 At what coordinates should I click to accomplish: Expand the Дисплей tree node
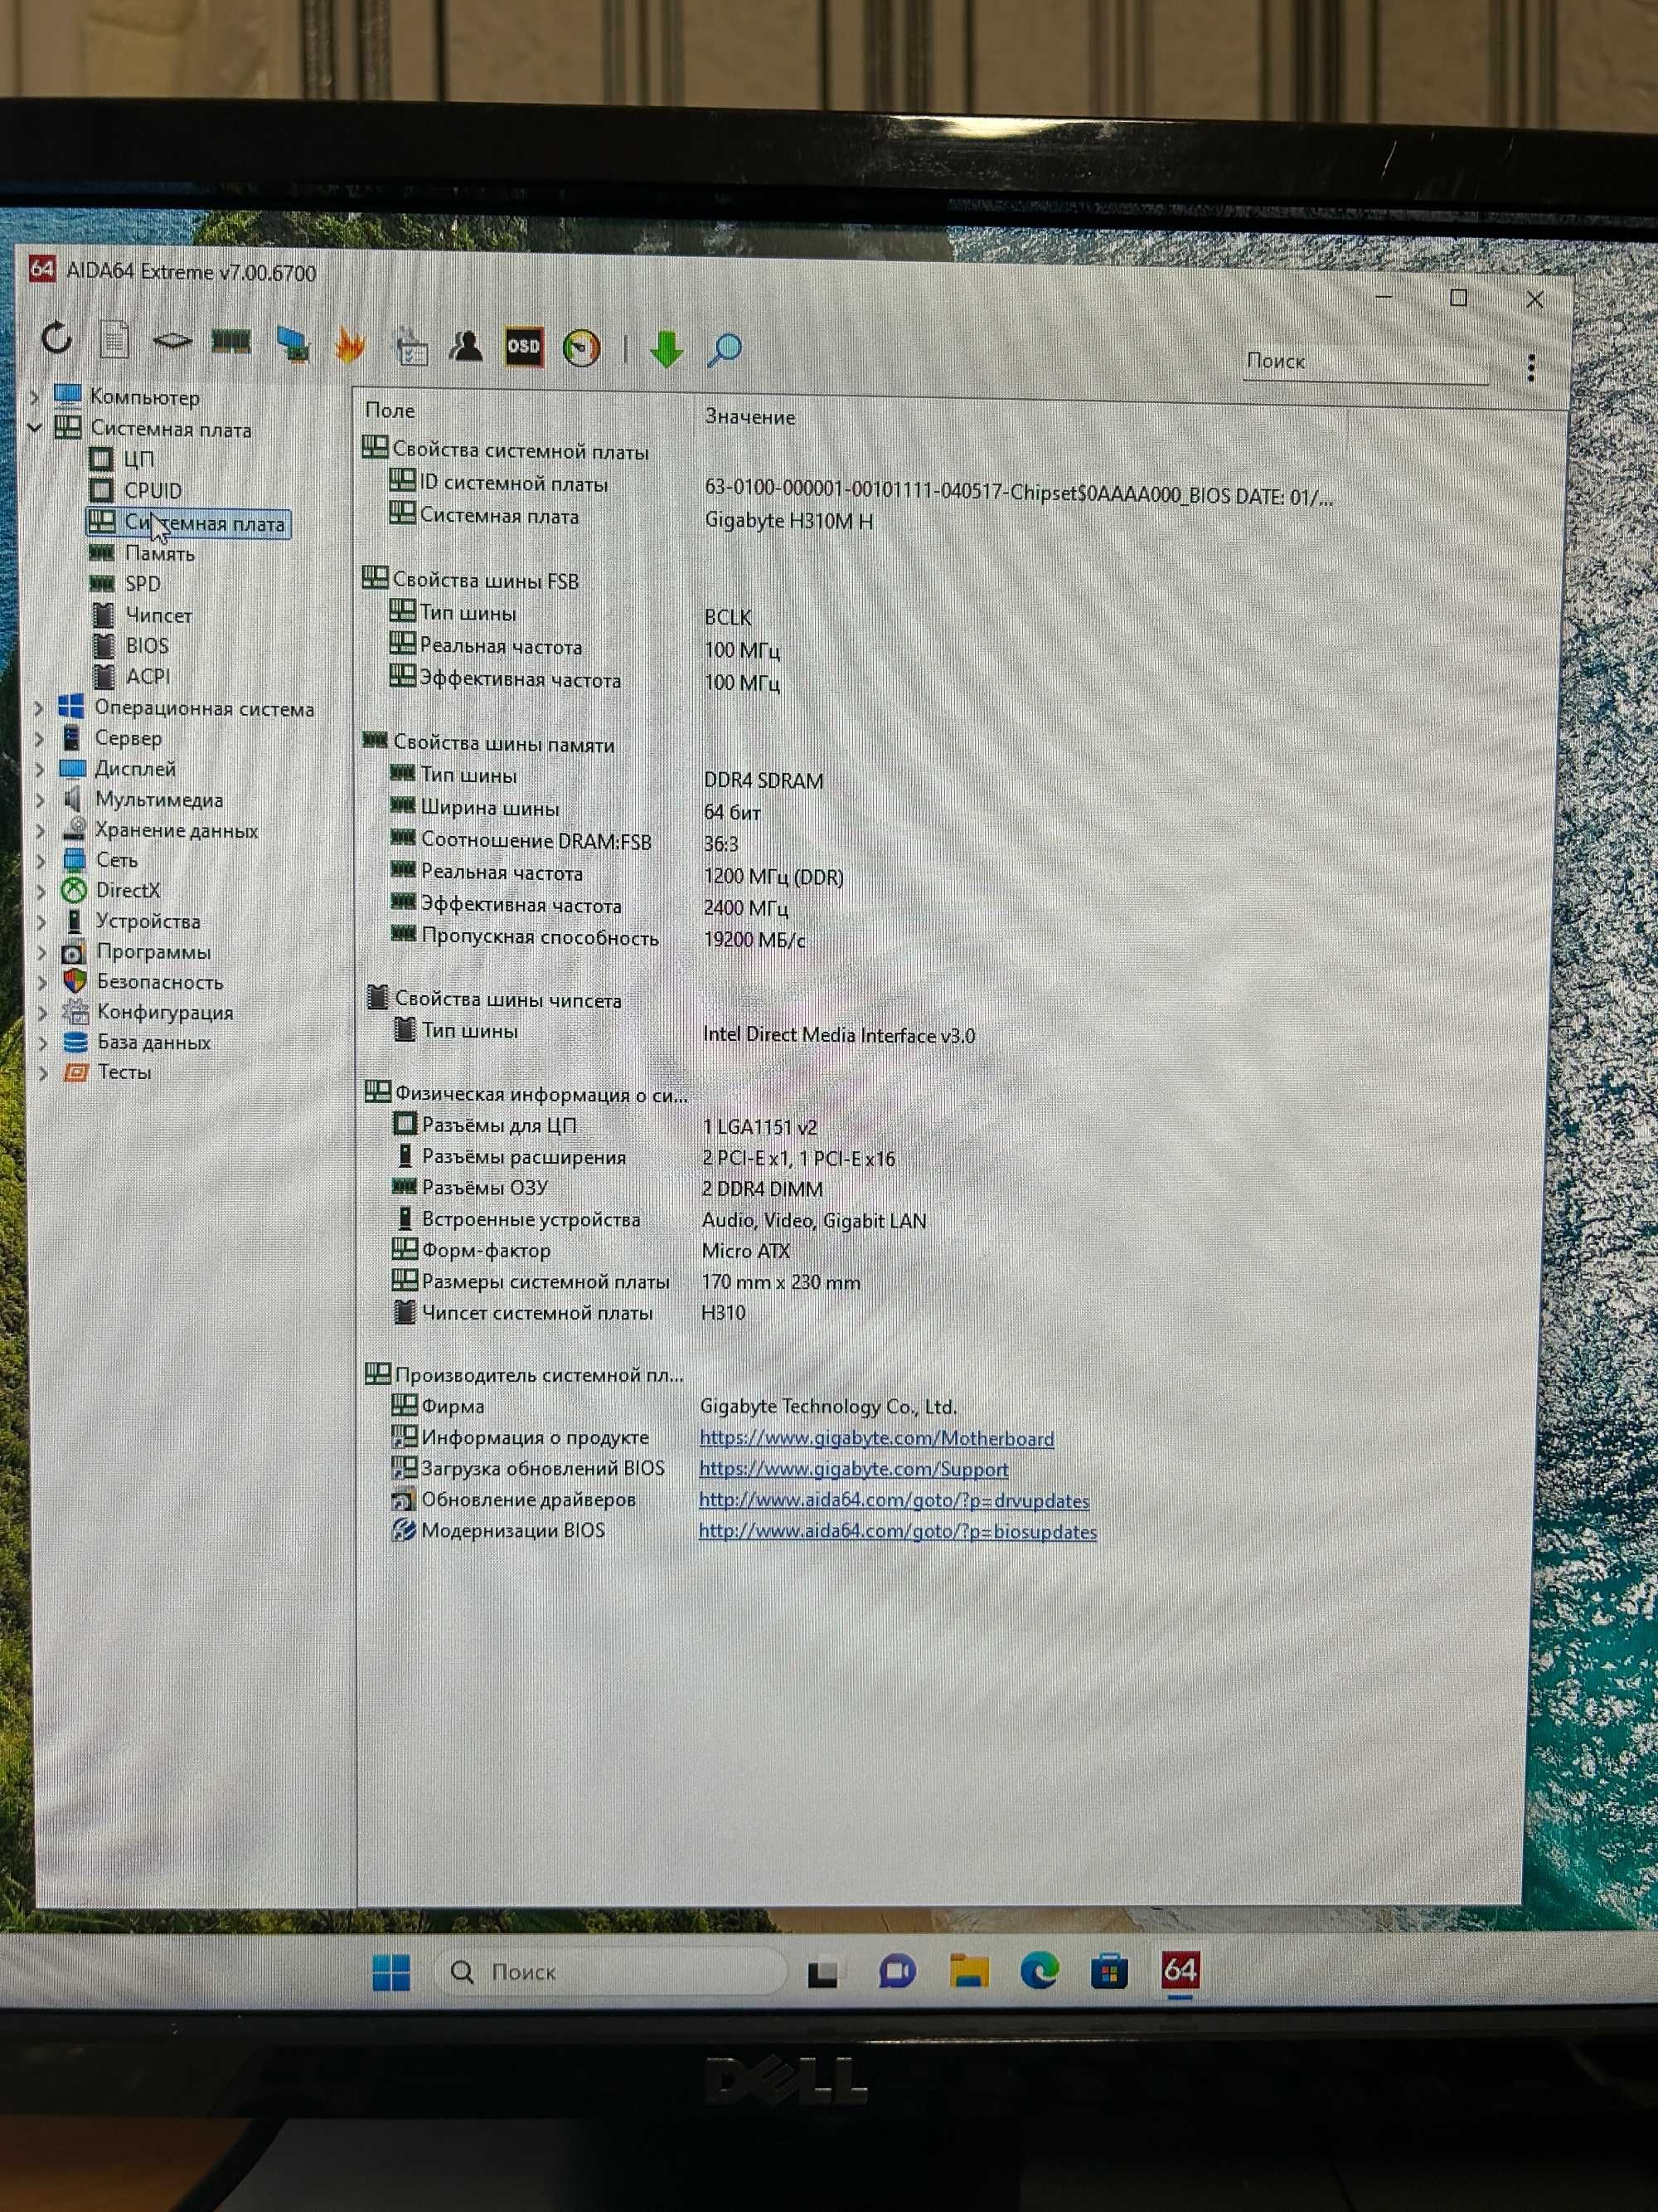tap(39, 769)
